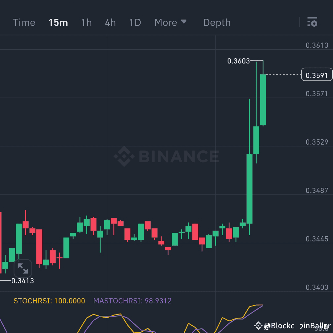Select the 1D interval
The image size is (333, 333).
(135, 22)
